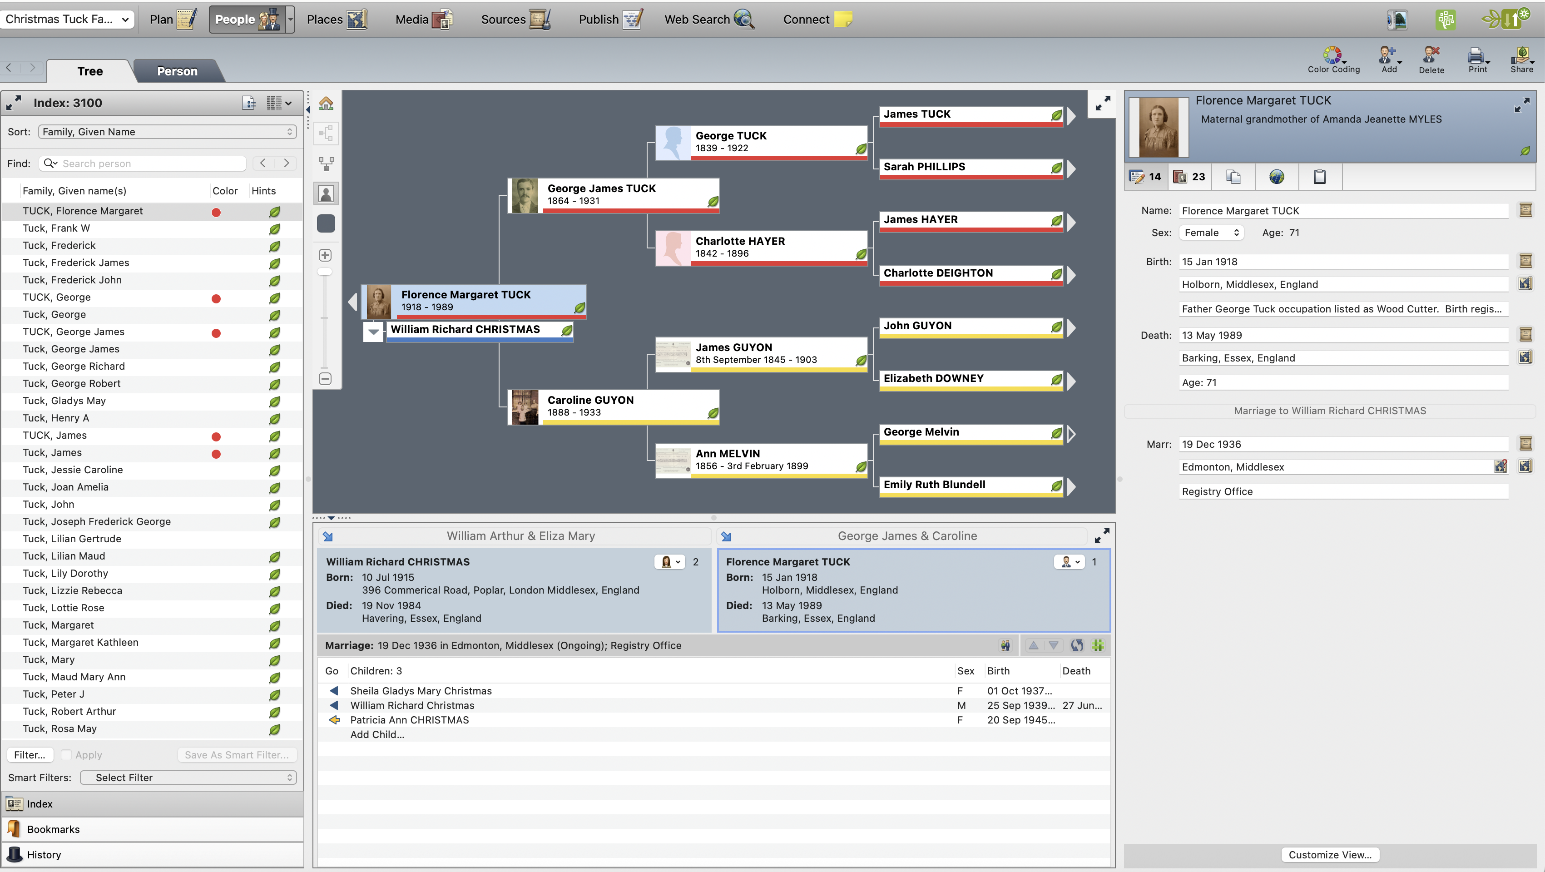The image size is (1545, 872).
Task: Select the person view icon in the tree sidebar
Action: pos(326,193)
